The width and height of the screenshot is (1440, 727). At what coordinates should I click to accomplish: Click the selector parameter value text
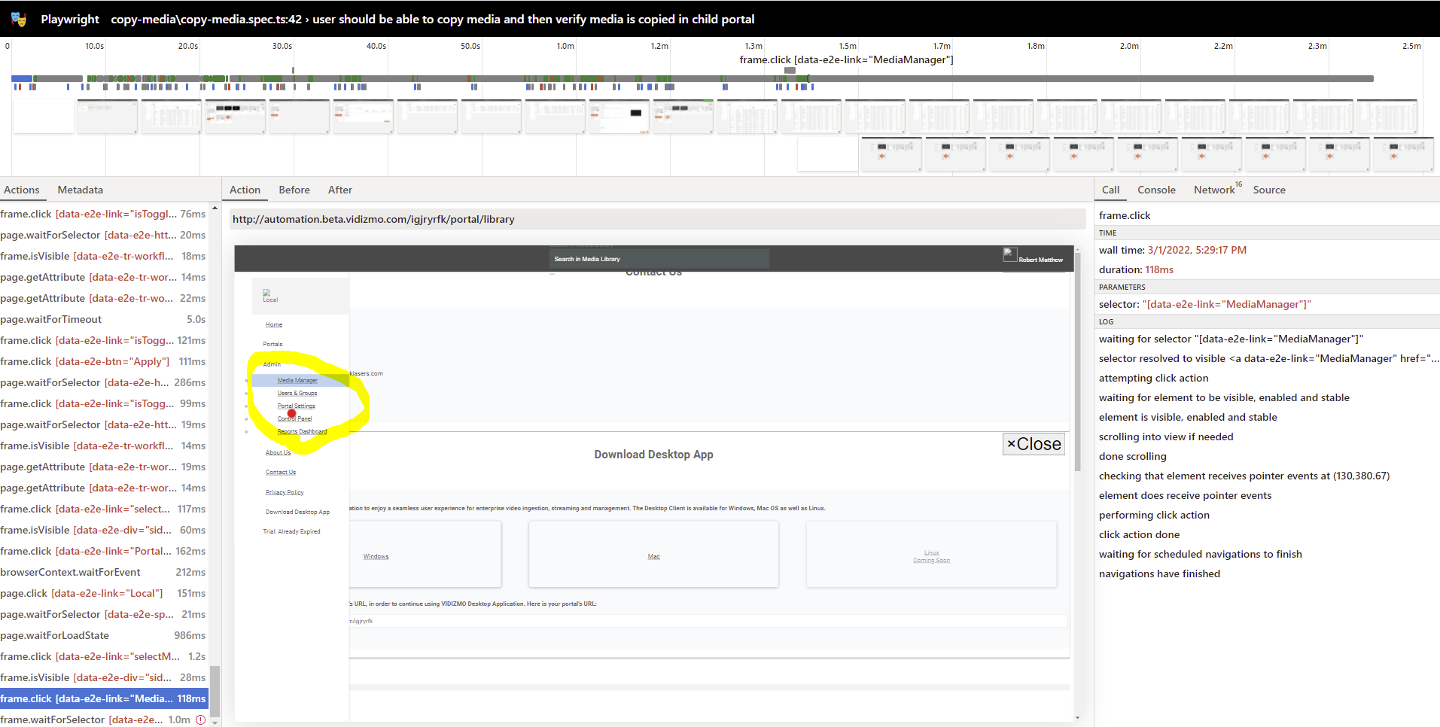[x=1227, y=304]
